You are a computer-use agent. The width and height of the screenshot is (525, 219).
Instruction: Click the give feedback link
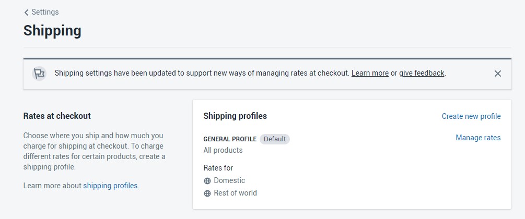point(422,74)
